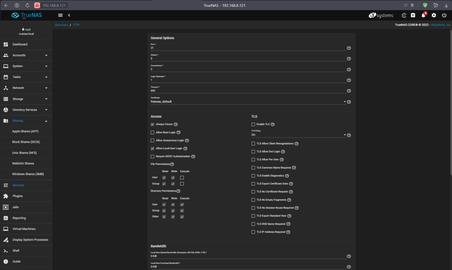Expand the Directory Services sidebar menu
This screenshot has height=270, width=452.
click(x=26, y=110)
